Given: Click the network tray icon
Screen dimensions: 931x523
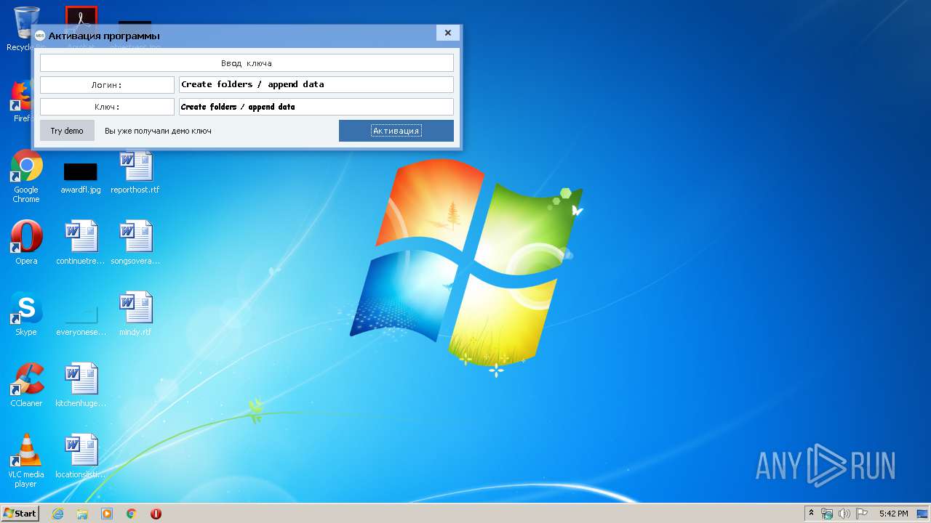Looking at the screenshot, I should pos(827,514).
